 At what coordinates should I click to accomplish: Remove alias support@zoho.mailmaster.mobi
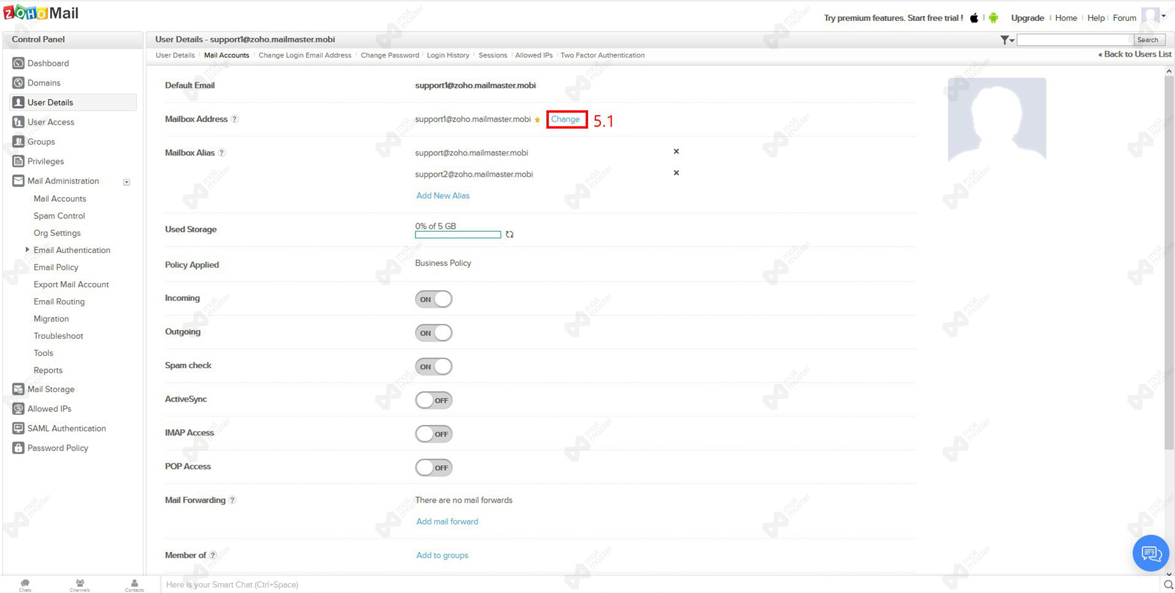click(x=676, y=151)
